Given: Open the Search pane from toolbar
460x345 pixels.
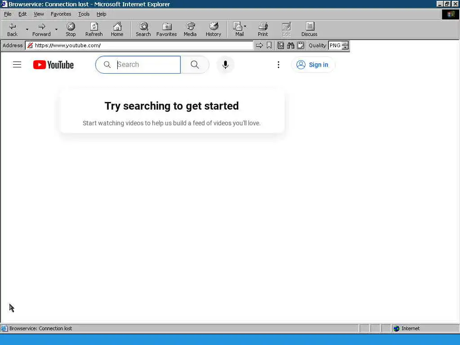Looking at the screenshot, I should (x=143, y=29).
